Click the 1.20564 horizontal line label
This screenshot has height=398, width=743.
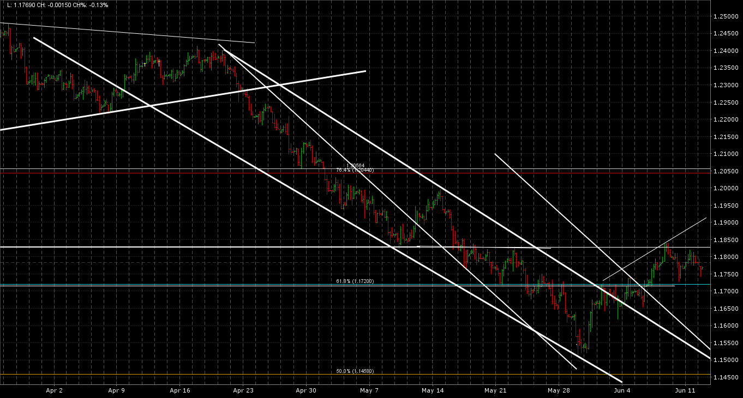[355, 166]
